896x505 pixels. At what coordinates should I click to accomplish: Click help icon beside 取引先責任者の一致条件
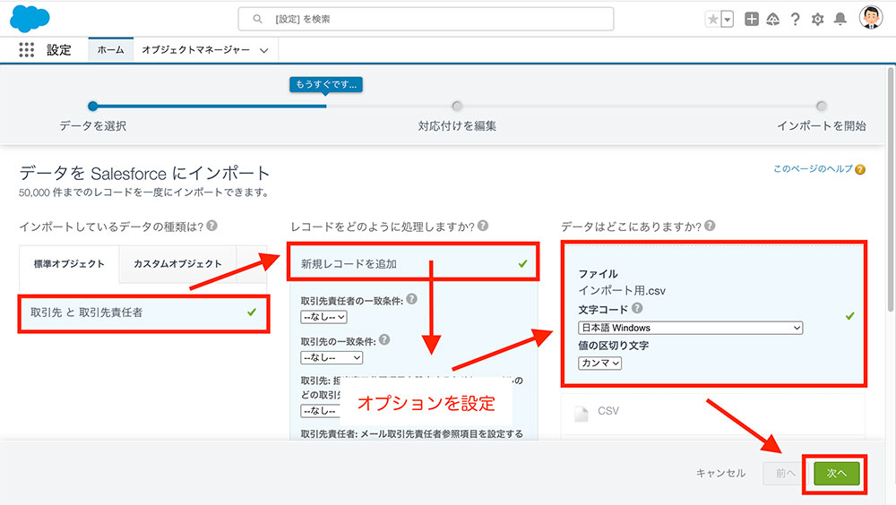tap(411, 299)
